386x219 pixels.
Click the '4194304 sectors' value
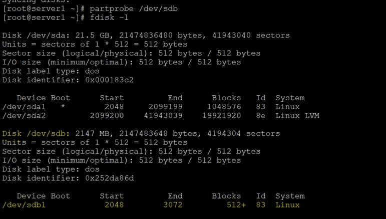pos(243,134)
